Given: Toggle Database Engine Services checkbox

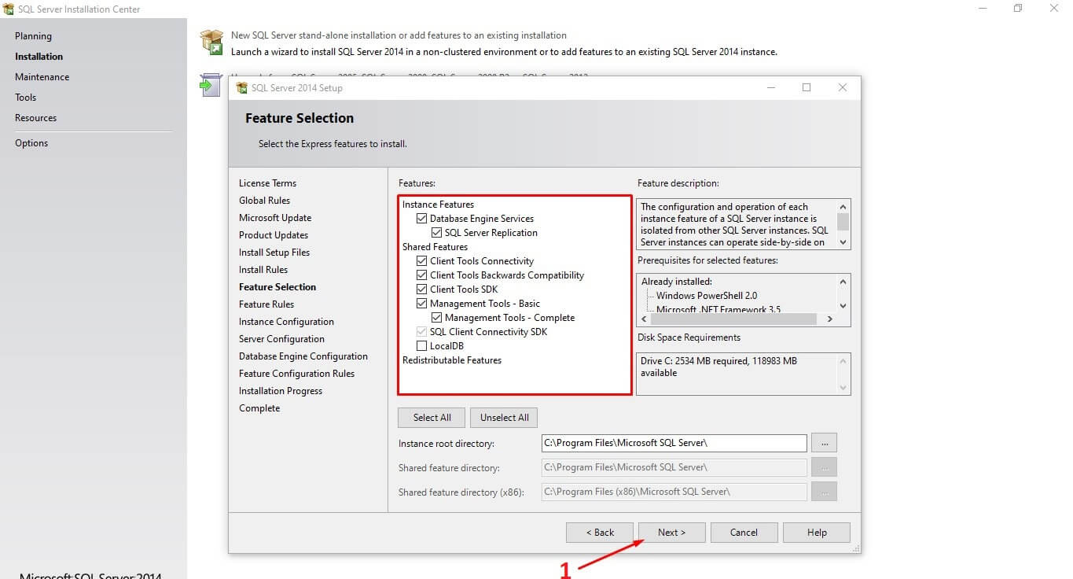Looking at the screenshot, I should coord(422,219).
